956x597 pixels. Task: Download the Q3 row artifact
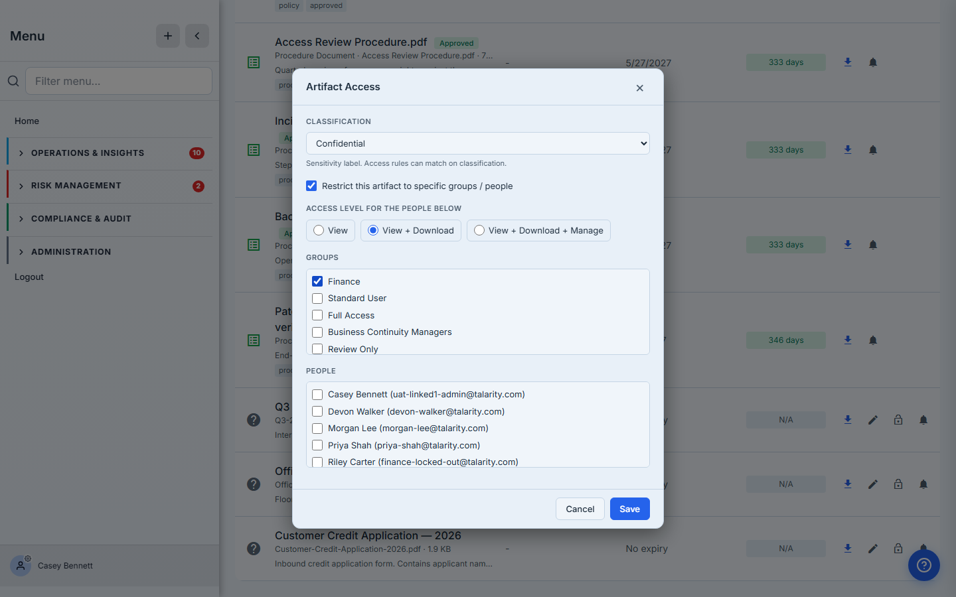[848, 420]
